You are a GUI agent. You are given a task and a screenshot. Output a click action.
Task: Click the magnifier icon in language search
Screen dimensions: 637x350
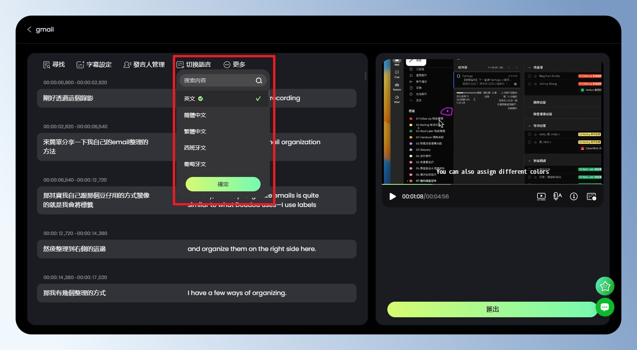pyautogui.click(x=259, y=81)
